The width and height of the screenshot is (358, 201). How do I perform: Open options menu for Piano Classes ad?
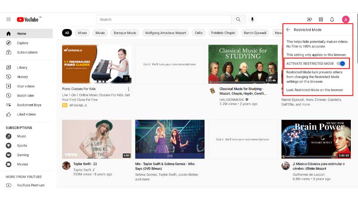(128, 89)
